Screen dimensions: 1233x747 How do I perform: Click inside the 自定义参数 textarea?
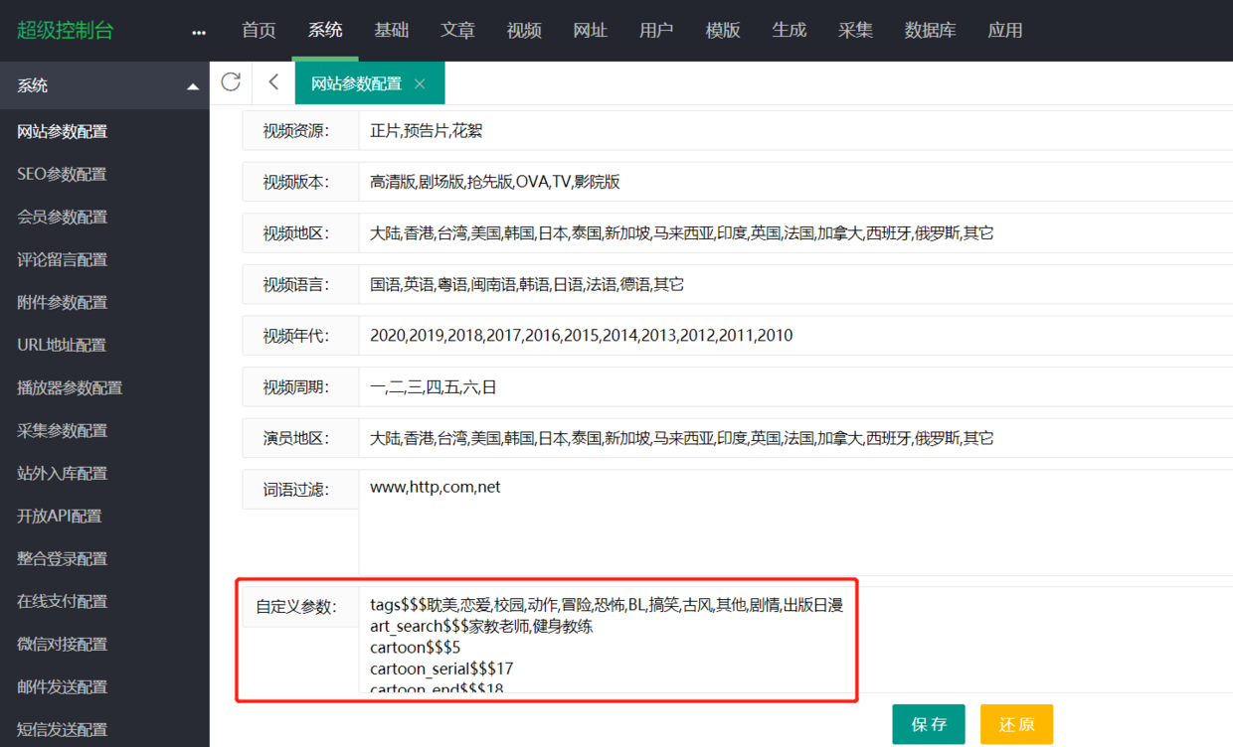(x=795, y=640)
